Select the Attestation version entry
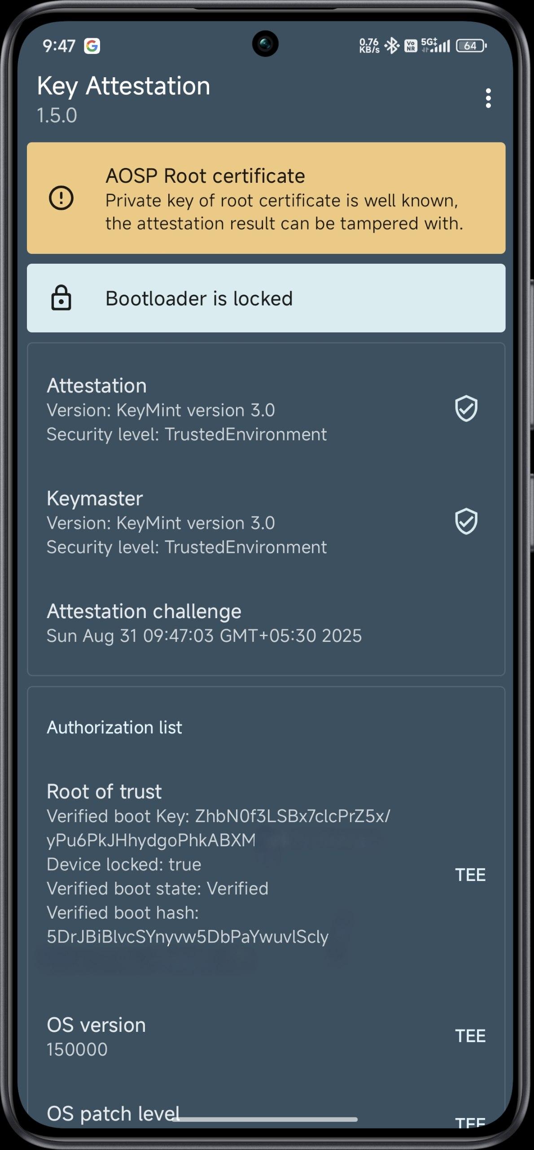The image size is (534, 1150). (x=266, y=409)
